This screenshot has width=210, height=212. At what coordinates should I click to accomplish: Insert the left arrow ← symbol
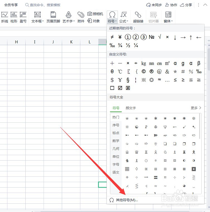coord(199,38)
